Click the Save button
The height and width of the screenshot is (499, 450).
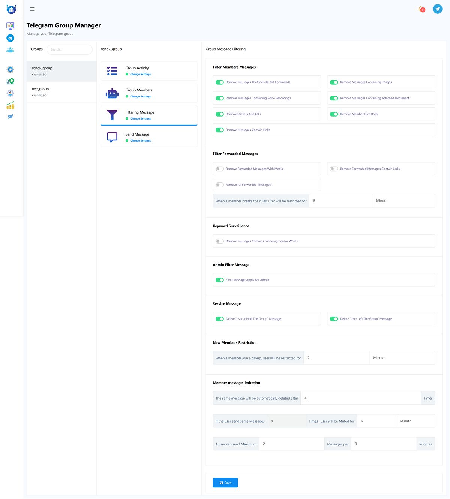pos(225,483)
